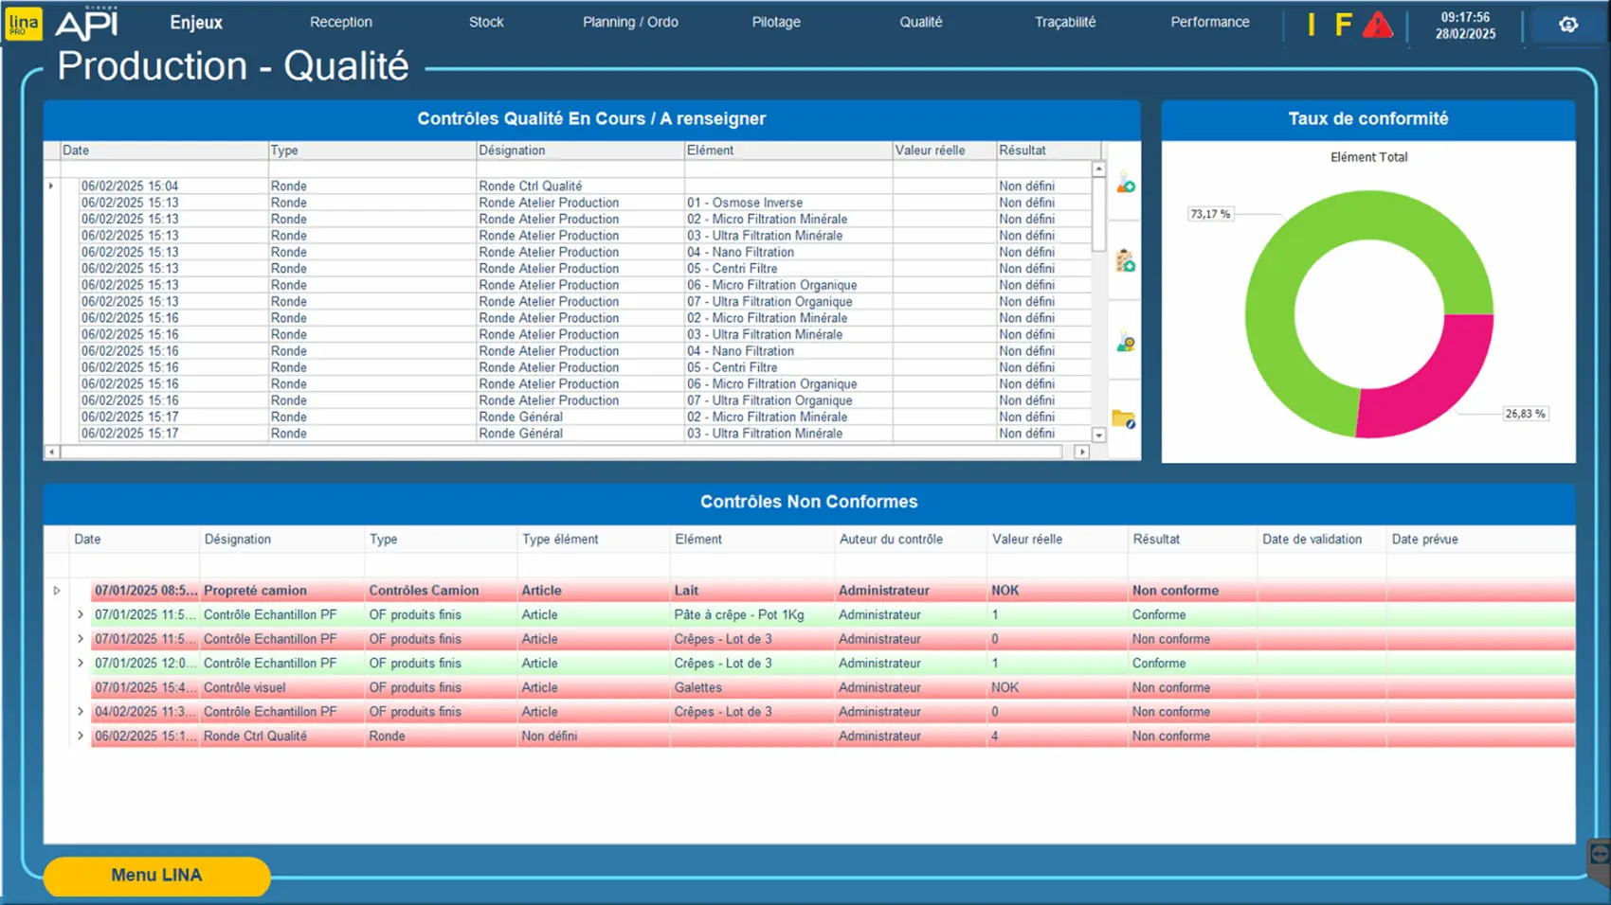The width and height of the screenshot is (1611, 905).
Task: Expand the Pâte à crêpe control row
Action: pyautogui.click(x=81, y=614)
